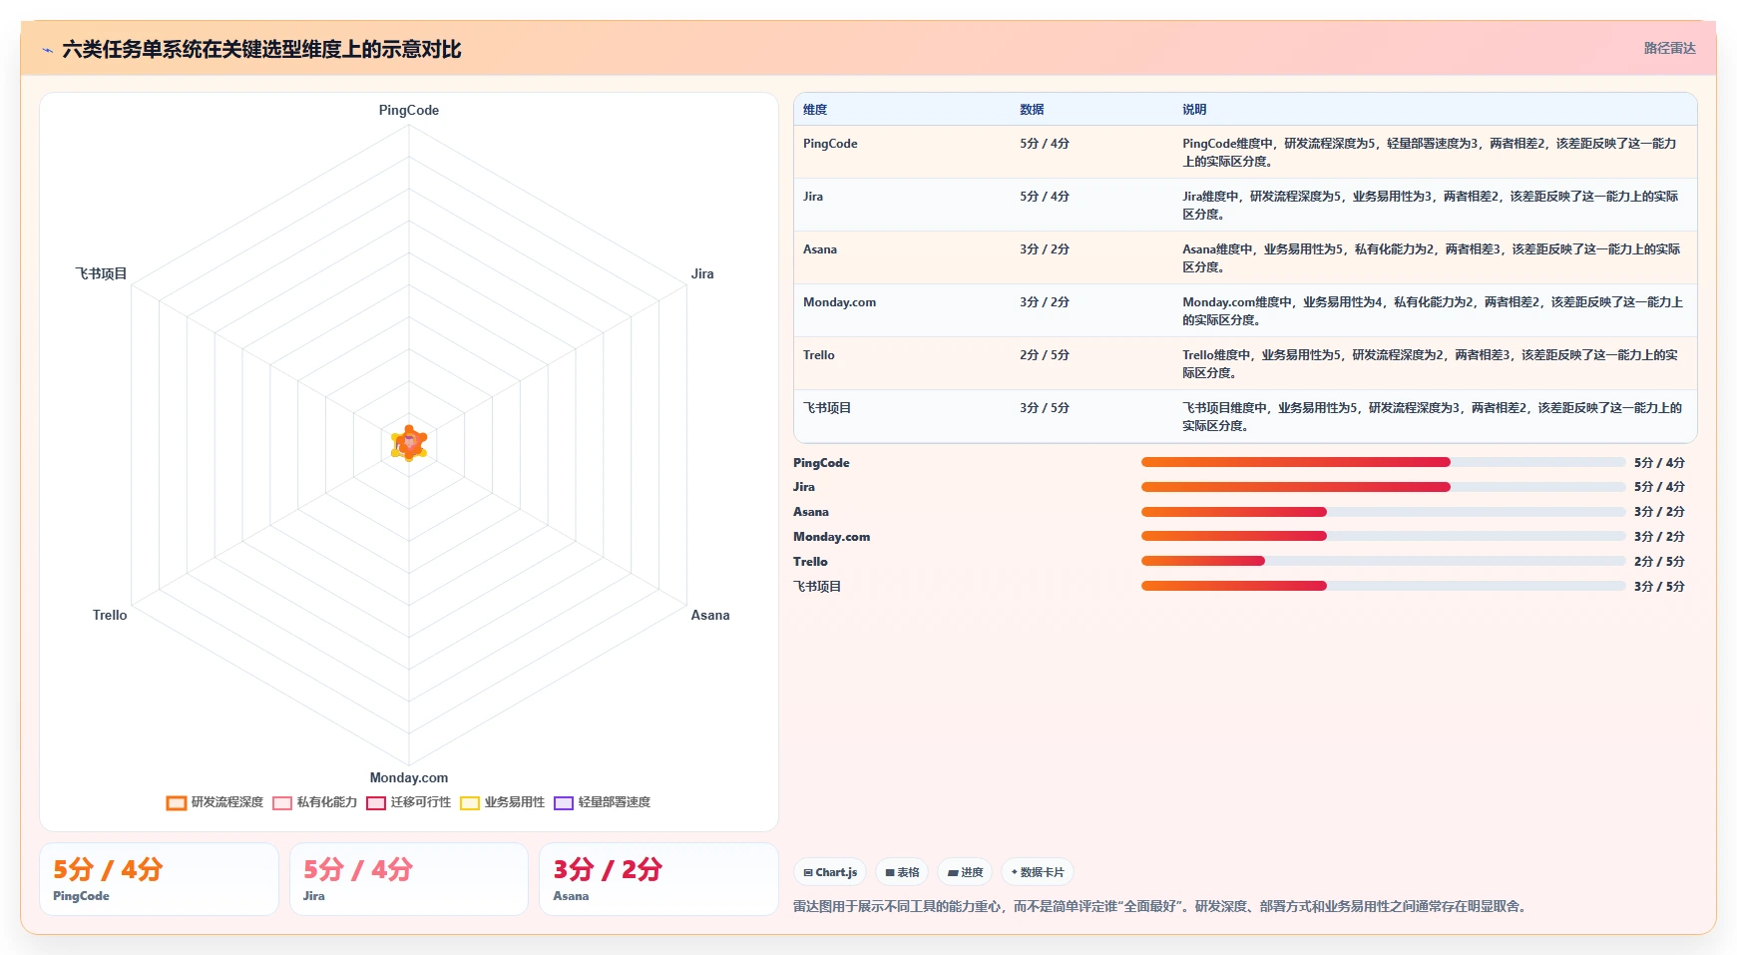Click the Trello axis label on the radar chart
The image size is (1737, 955).
click(x=110, y=616)
